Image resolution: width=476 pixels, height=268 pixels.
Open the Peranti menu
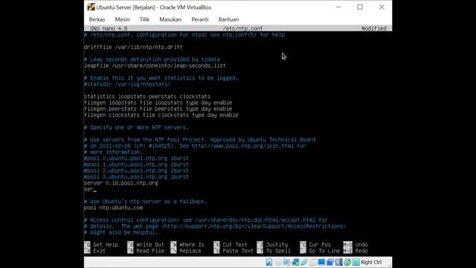tap(200, 19)
